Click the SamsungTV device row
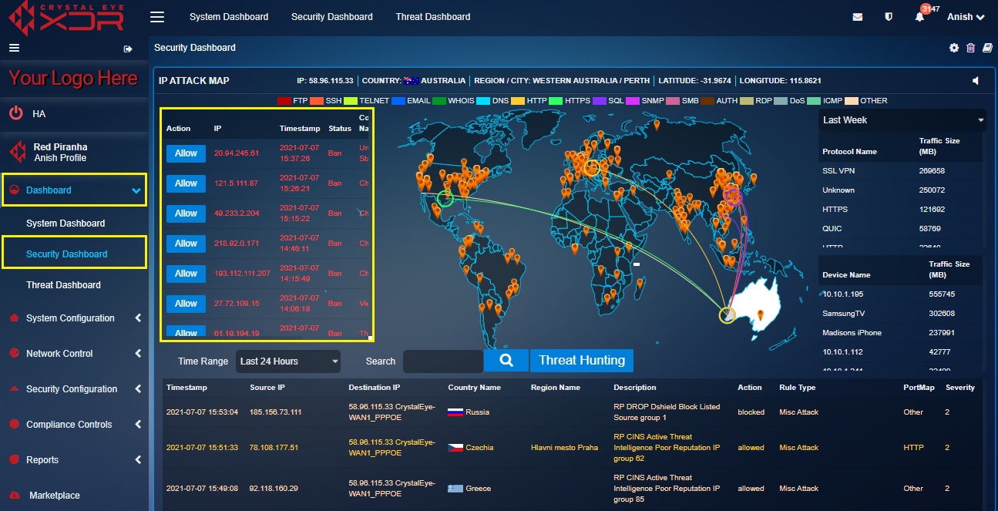 point(902,314)
